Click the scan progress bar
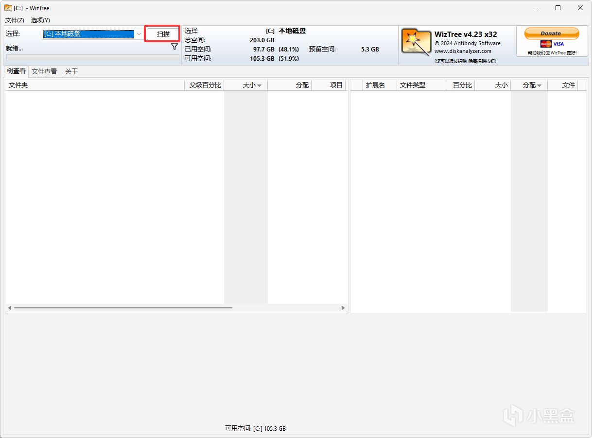592x438 pixels. [x=92, y=58]
